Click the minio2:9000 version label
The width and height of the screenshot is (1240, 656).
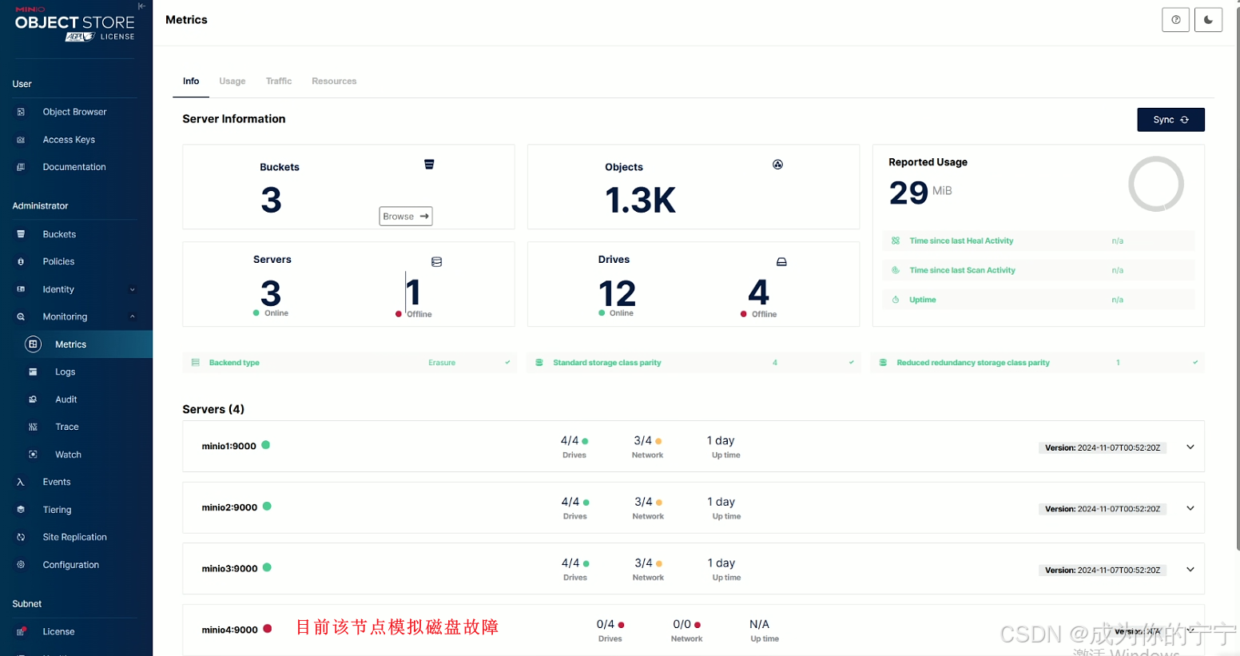click(1103, 509)
